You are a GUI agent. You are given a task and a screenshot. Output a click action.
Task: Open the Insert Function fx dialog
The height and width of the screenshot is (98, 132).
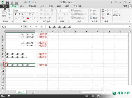(x=42, y=27)
